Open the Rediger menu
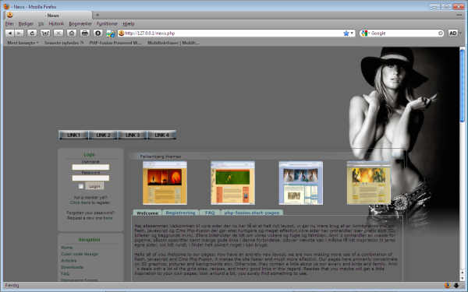This screenshot has width=468, height=292. (x=26, y=24)
